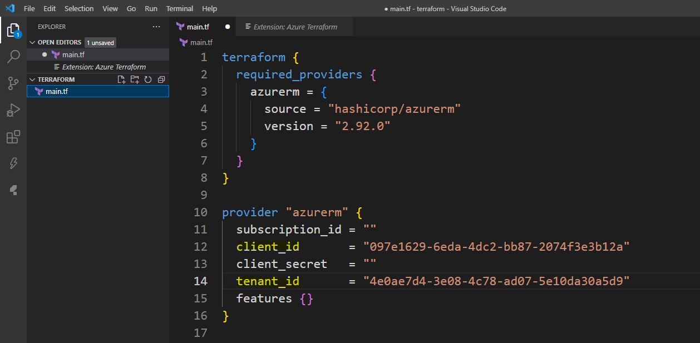Open the Terminal menu
Image resolution: width=700 pixels, height=343 pixels.
pyautogui.click(x=180, y=8)
